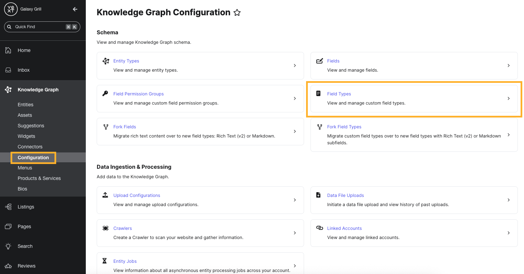Click the Data File Uploads file icon
This screenshot has height=274, width=524.
319,195
